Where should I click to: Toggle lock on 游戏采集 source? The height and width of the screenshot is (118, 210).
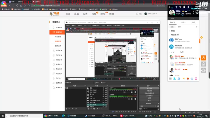[106, 103]
